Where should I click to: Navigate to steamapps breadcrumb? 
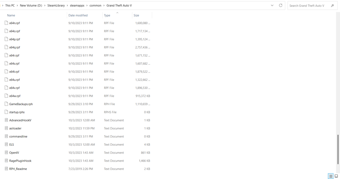(x=77, y=5)
